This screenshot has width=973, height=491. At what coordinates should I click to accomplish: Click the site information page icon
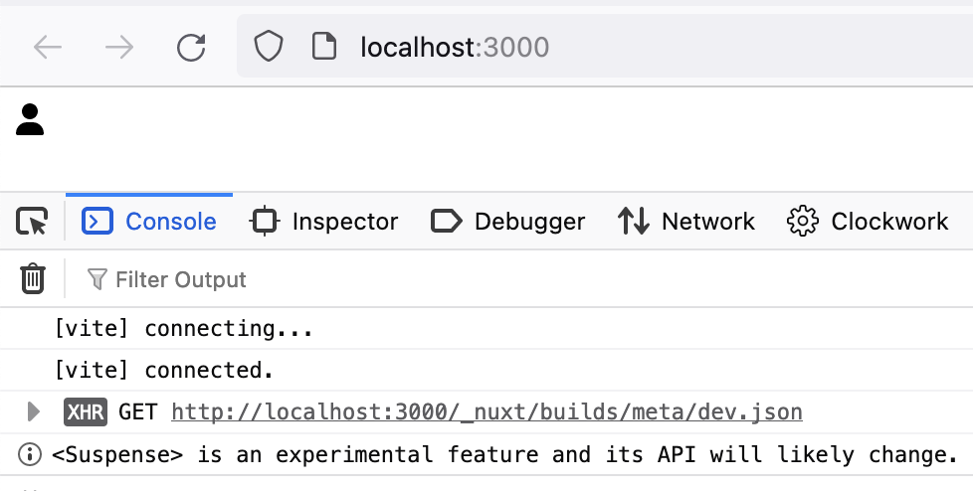322,47
